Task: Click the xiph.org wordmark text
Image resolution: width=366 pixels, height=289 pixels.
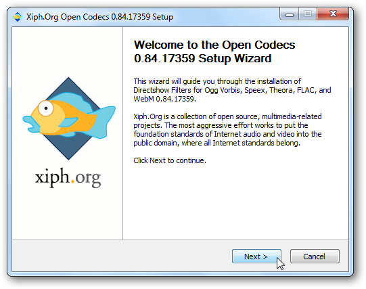Action: point(68,177)
